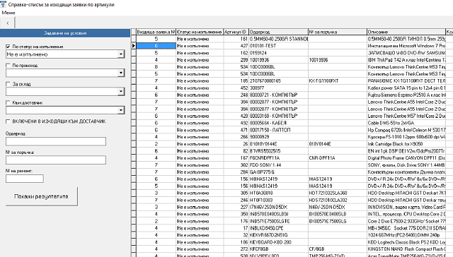Click 'KFCF8GB' code cell
This screenshot has width=453, height=257.
click(x=278, y=249)
